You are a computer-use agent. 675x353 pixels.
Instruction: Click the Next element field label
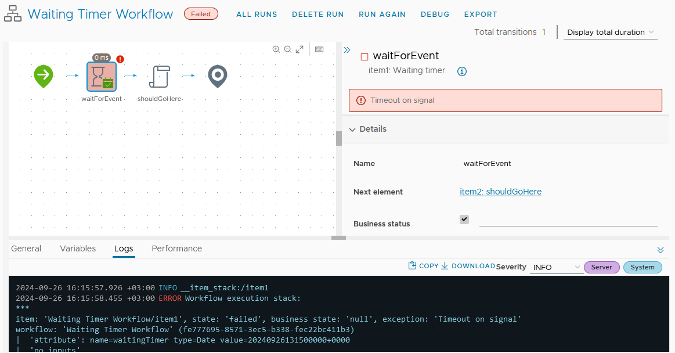(x=378, y=192)
